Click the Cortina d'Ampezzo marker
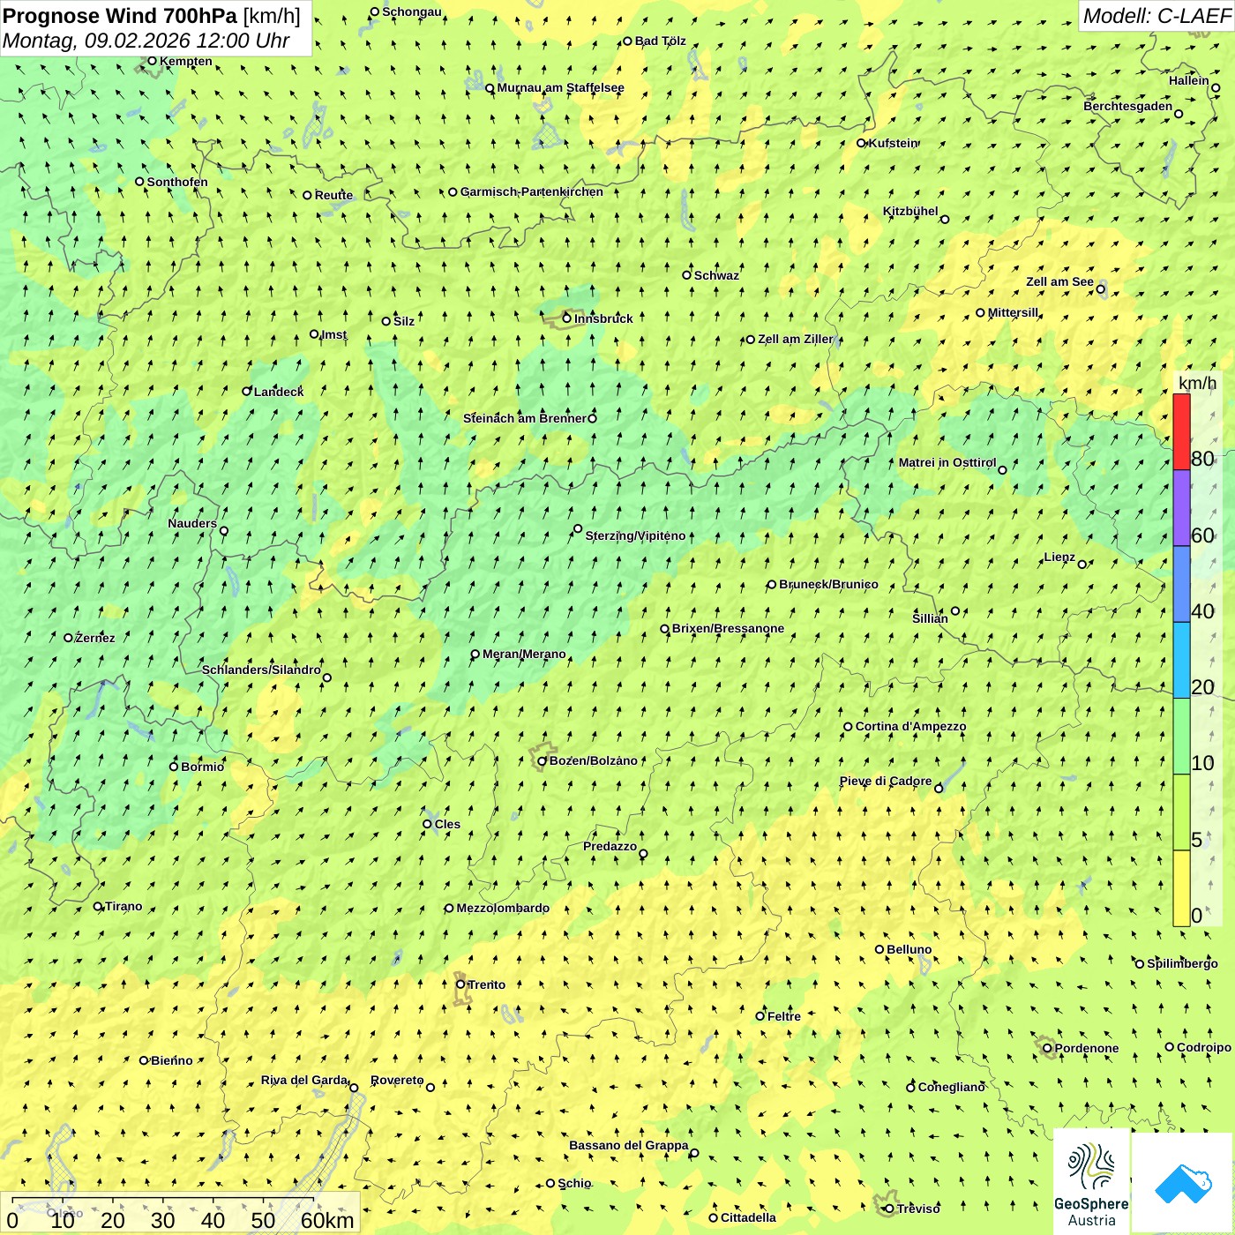1235x1235 pixels. (x=849, y=727)
